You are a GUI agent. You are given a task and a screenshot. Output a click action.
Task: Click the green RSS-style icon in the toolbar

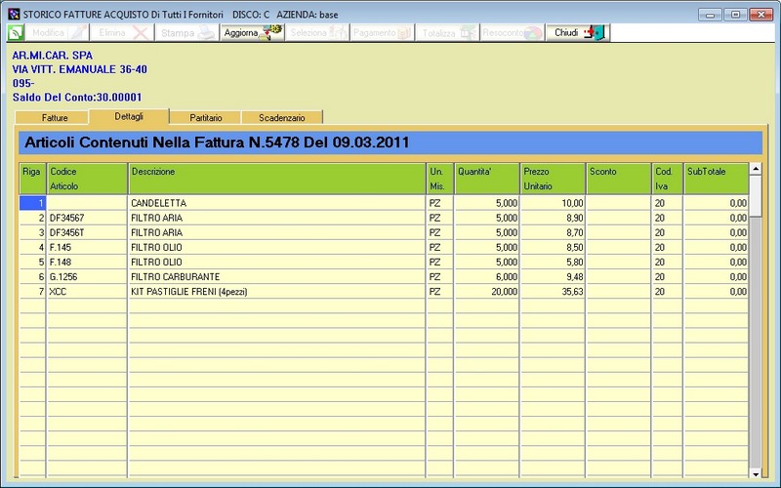coord(16,33)
